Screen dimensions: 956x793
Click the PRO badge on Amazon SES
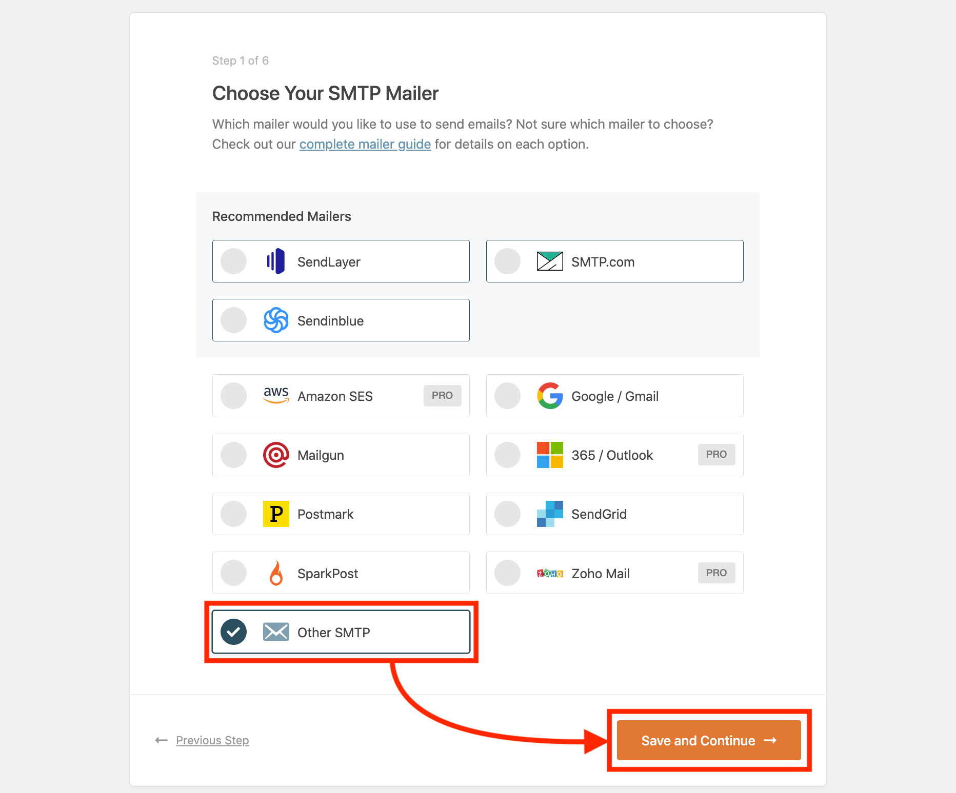coord(442,395)
